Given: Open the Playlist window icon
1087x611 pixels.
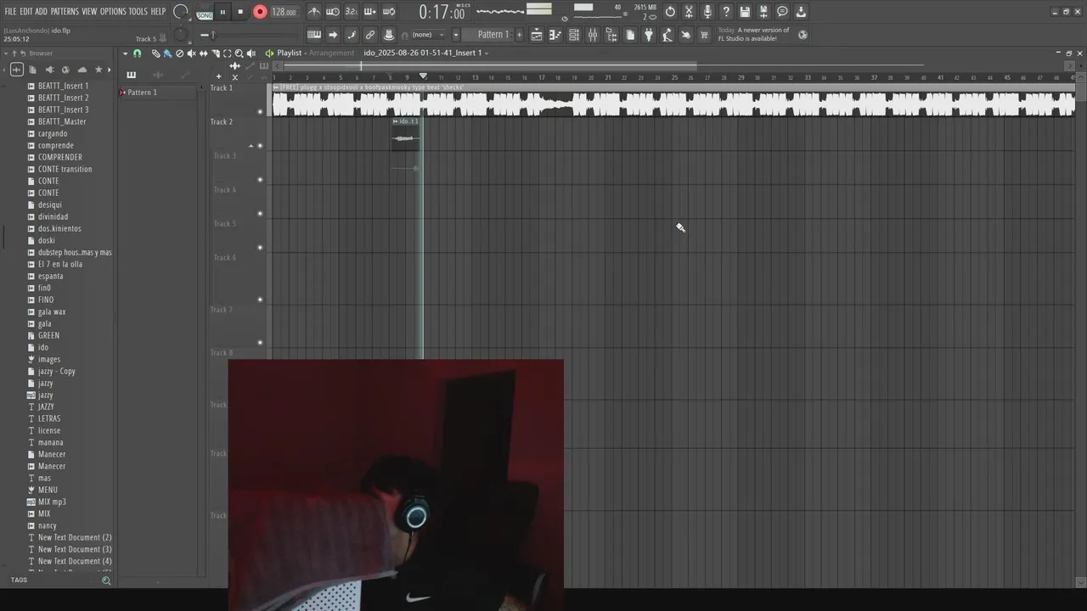Looking at the screenshot, I should pos(537,35).
